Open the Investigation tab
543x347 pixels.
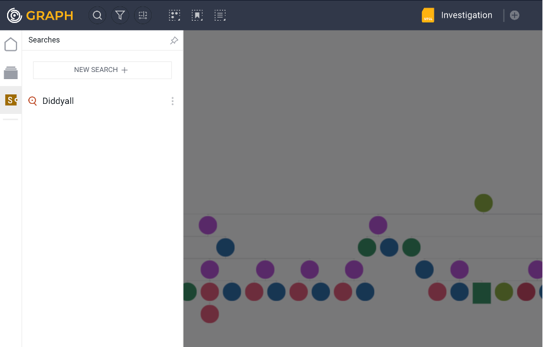click(466, 15)
